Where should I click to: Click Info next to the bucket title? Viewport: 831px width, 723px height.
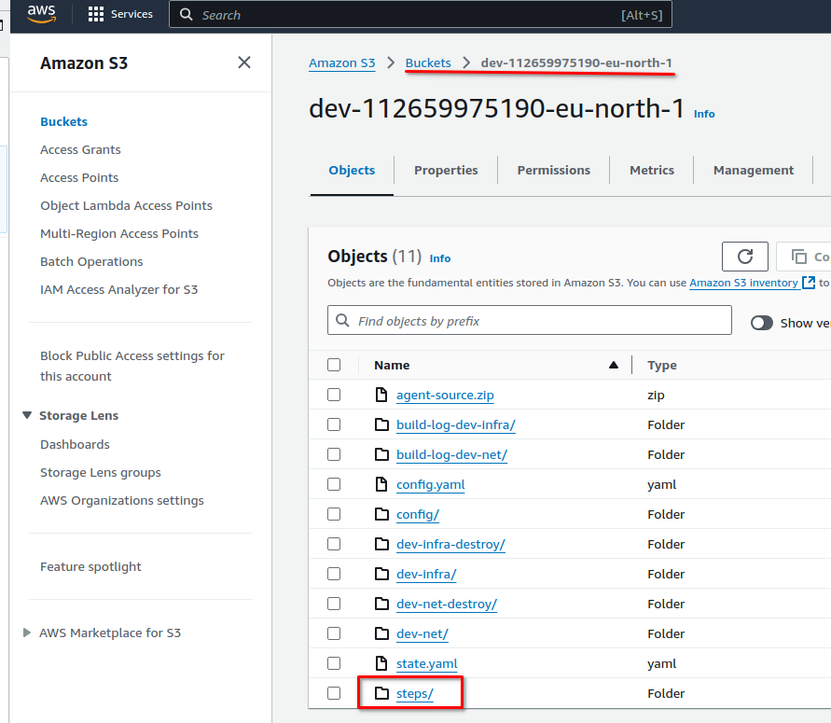704,114
